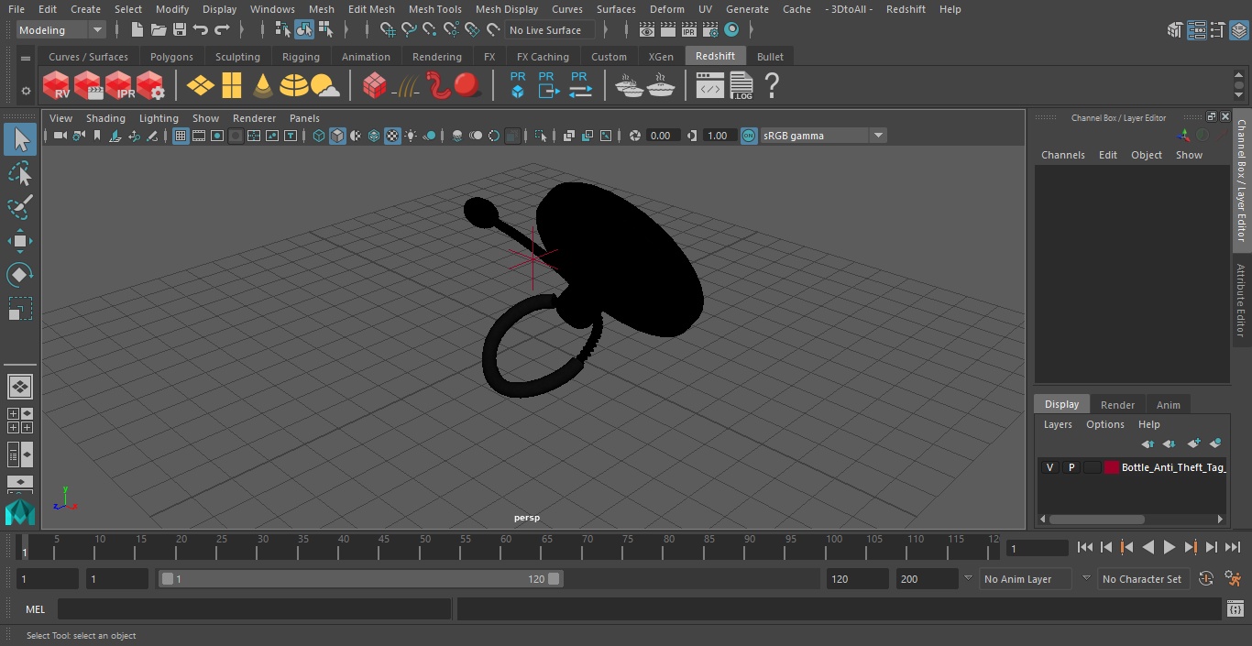This screenshot has width=1252, height=646.
Task: Click the red sphere shelf icon
Action: coord(468,86)
